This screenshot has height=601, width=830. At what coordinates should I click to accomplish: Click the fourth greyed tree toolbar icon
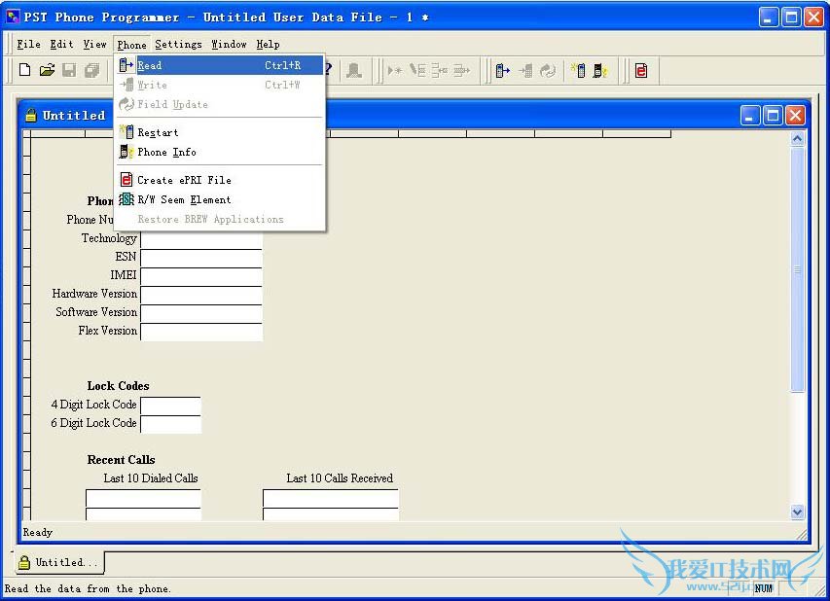(462, 70)
